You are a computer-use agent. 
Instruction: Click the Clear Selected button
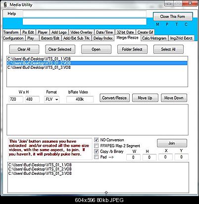point(60,50)
